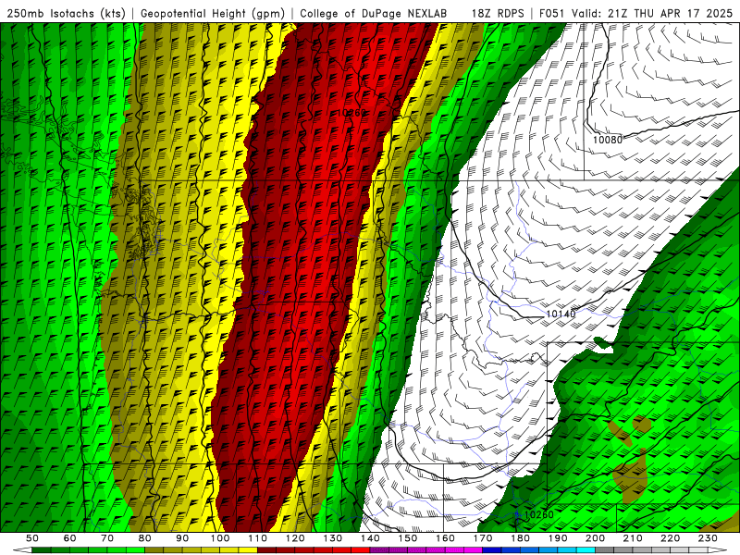Click the dark gray swatch just after legend value 200
The width and height of the screenshot is (740, 555).
(x=605, y=550)
